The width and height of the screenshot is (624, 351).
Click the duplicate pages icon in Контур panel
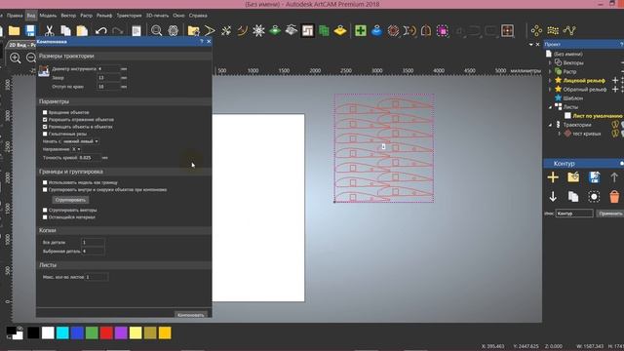pyautogui.click(x=573, y=197)
